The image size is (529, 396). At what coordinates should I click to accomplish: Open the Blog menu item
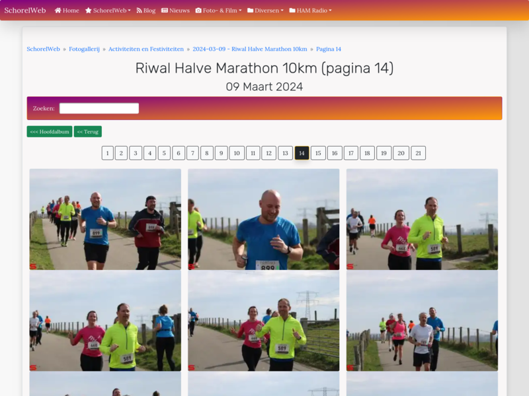point(145,11)
